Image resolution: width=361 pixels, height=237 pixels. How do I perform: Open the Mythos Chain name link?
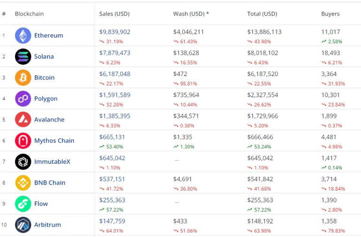click(54, 141)
